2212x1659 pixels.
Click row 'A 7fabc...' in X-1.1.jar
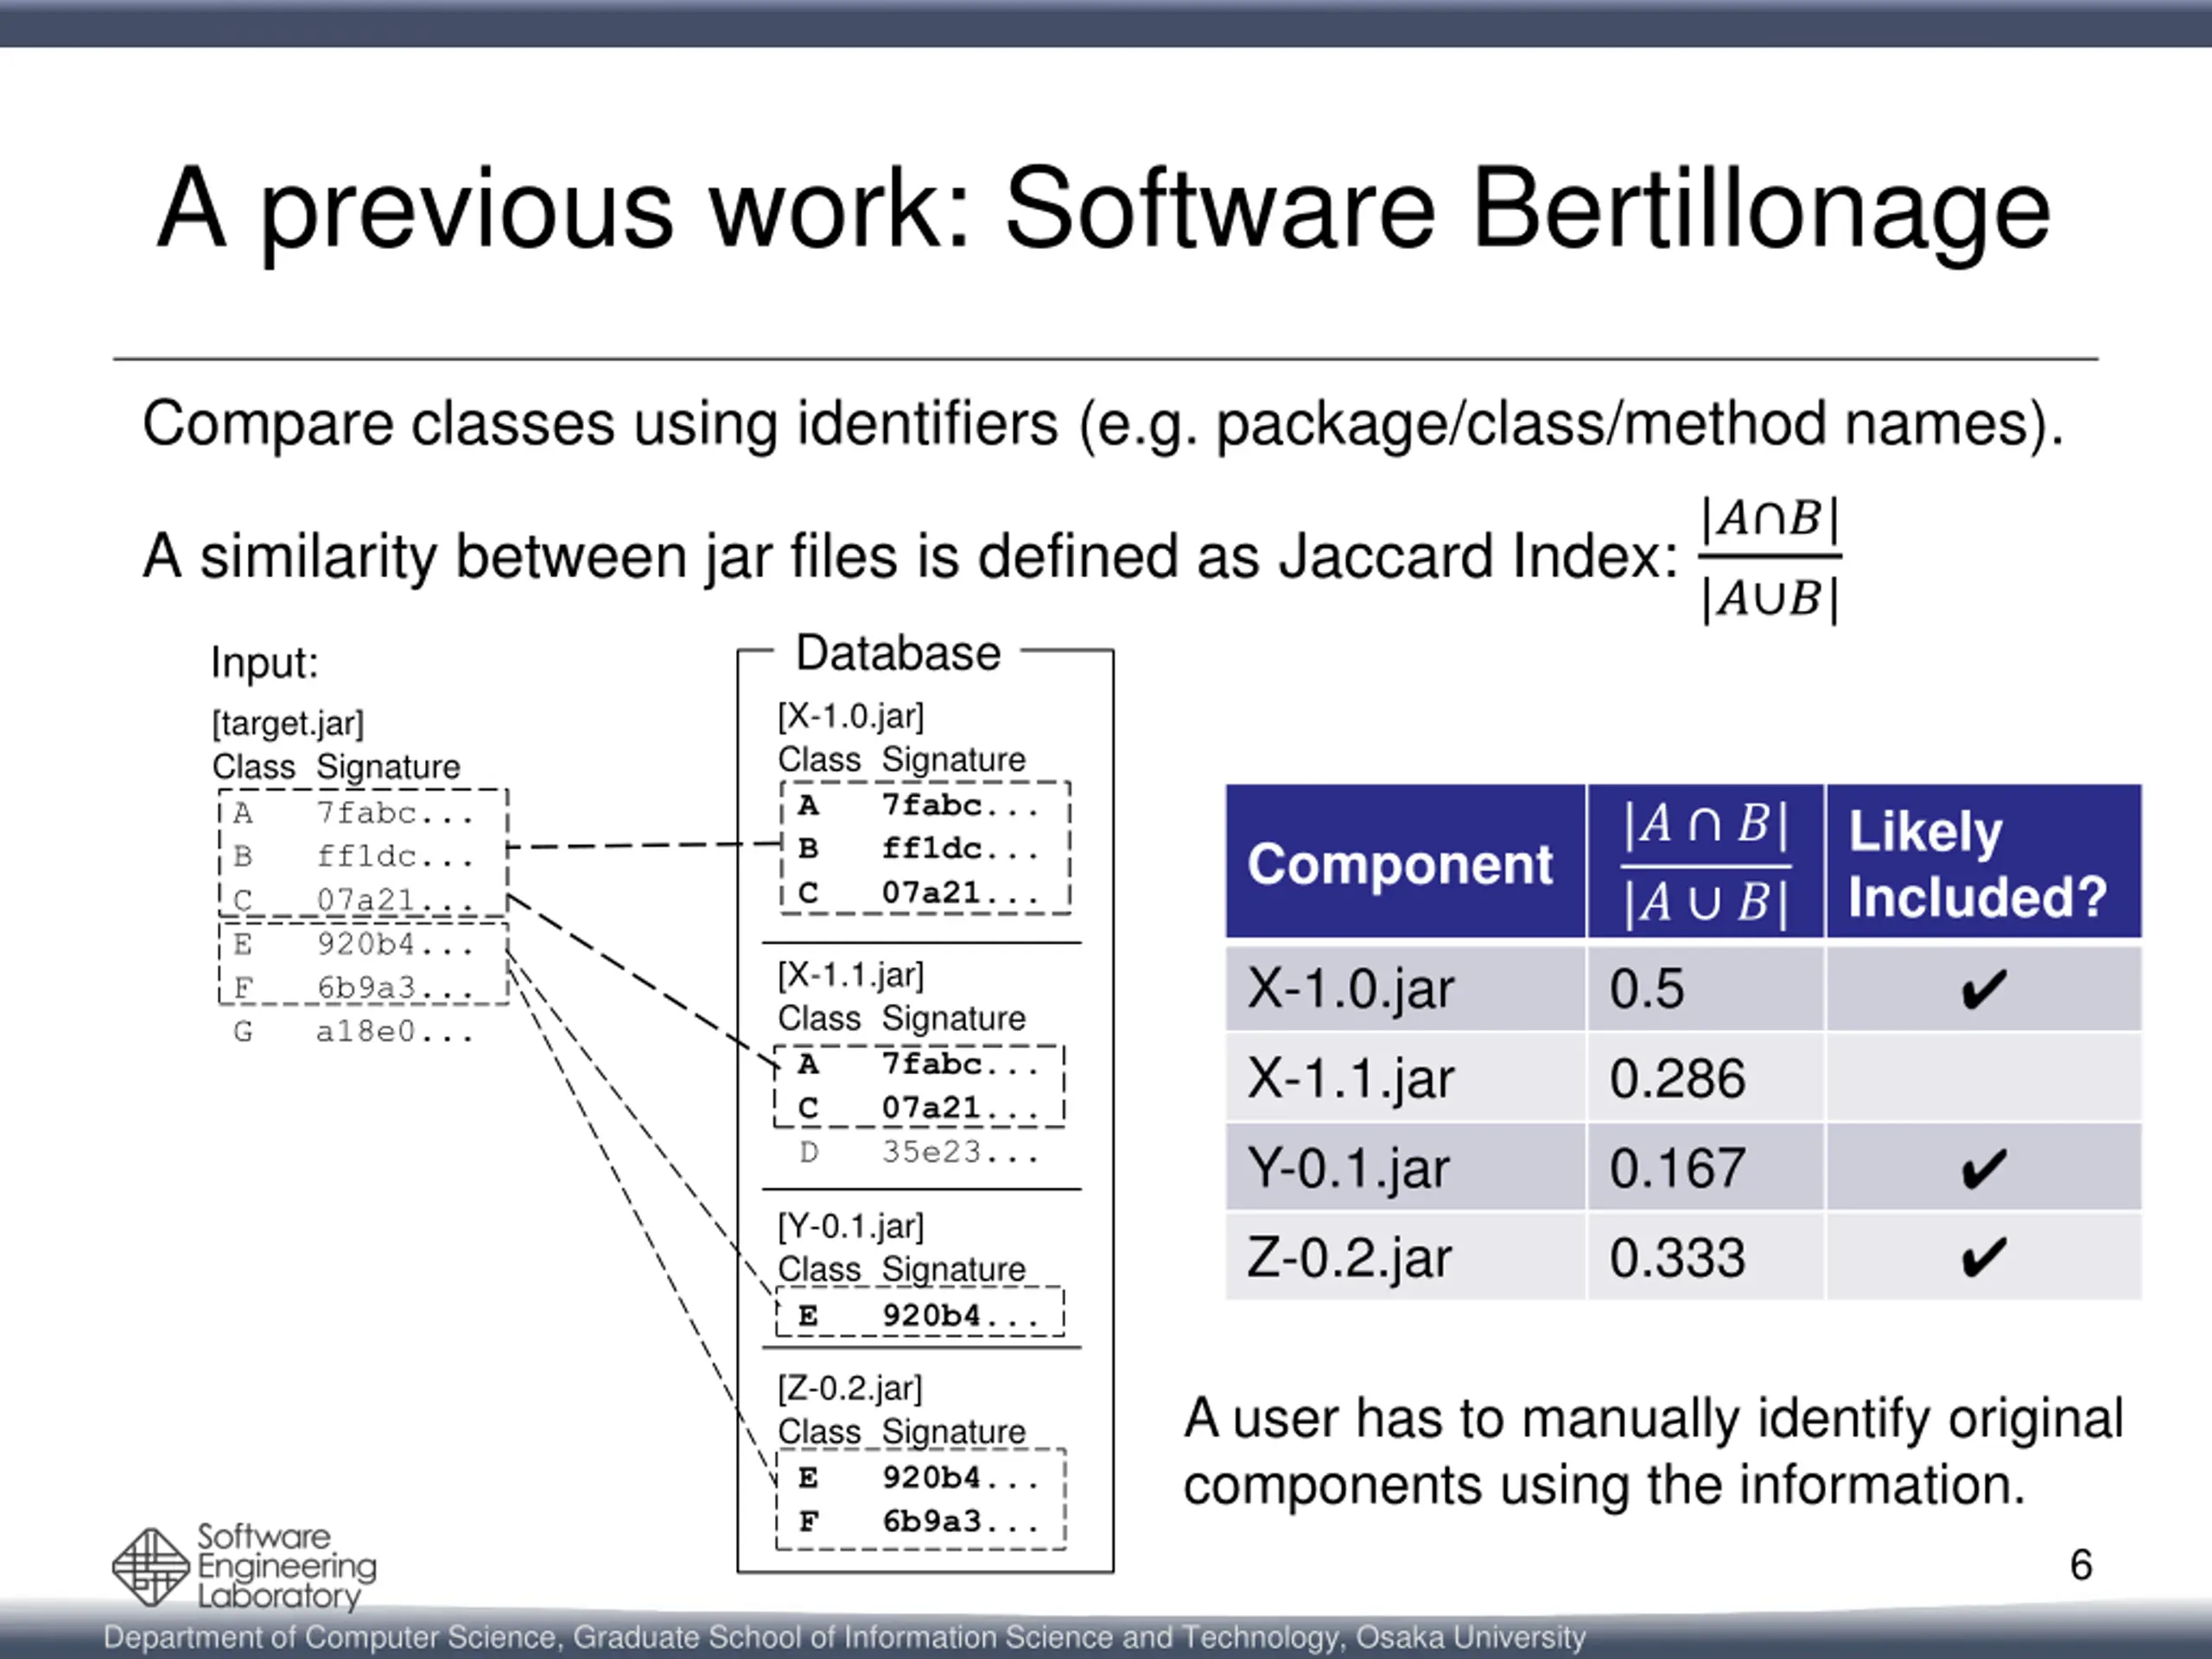tap(919, 1063)
